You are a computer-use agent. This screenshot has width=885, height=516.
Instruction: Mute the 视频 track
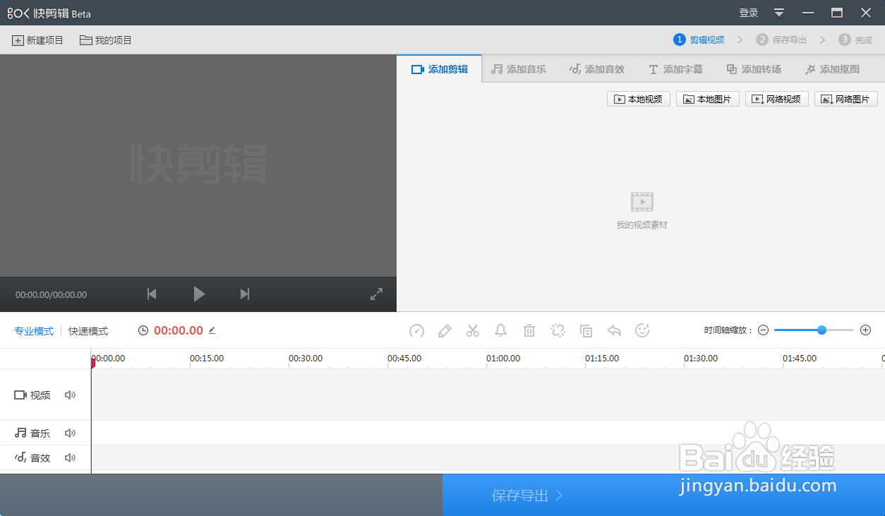(70, 395)
